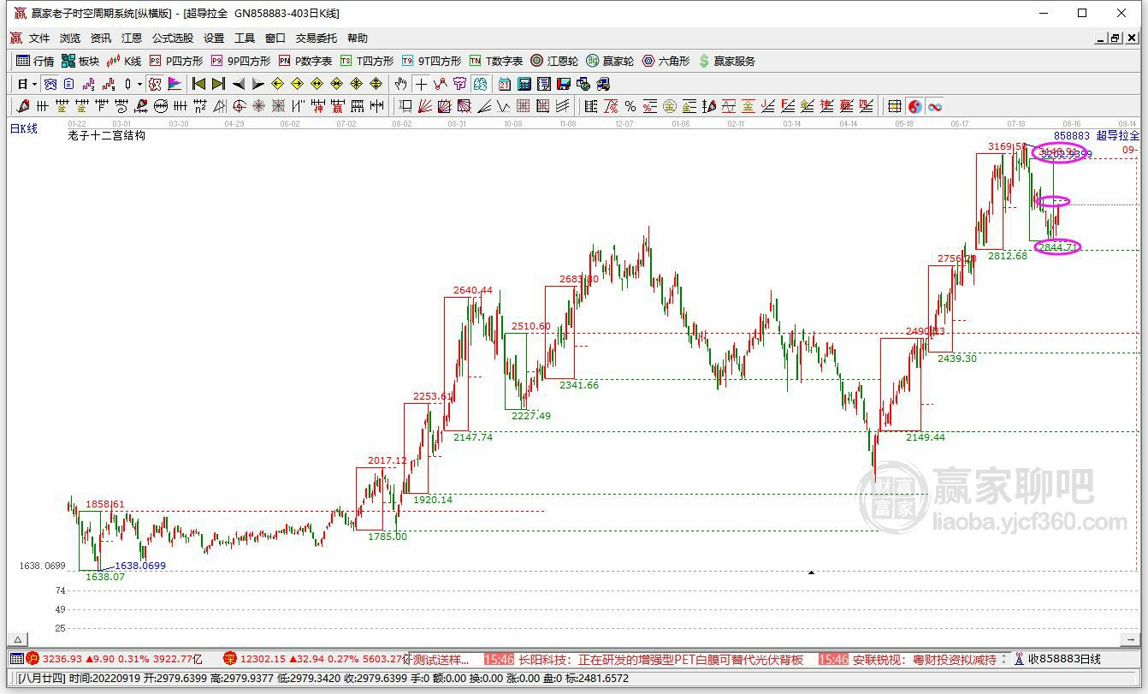Jump to first bar with skip-to-start icon
1148x694 pixels.
[x=198, y=84]
